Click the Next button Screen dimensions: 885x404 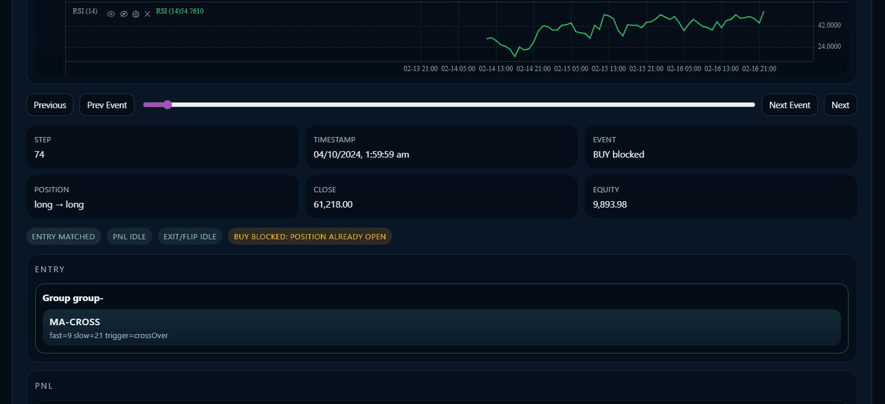(x=840, y=105)
